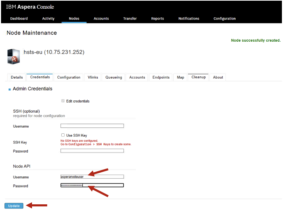Select the Credentials tab
This screenshot has width=284, height=213.
click(40, 77)
